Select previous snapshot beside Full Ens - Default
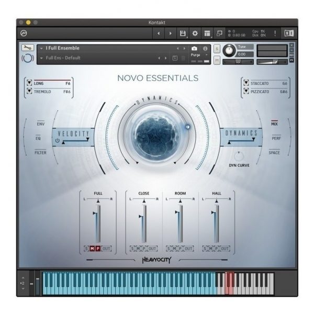This screenshot has width=314, height=314. [x=159, y=58]
